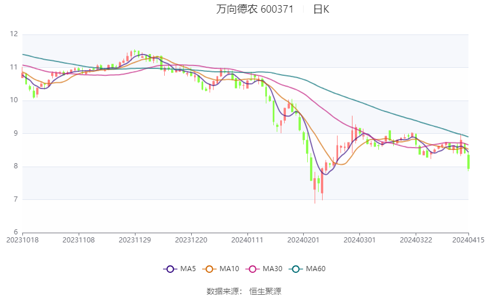This screenshot has width=488, height=297.
Task: Click the 20240322 date axis label
Action: pyautogui.click(x=415, y=240)
